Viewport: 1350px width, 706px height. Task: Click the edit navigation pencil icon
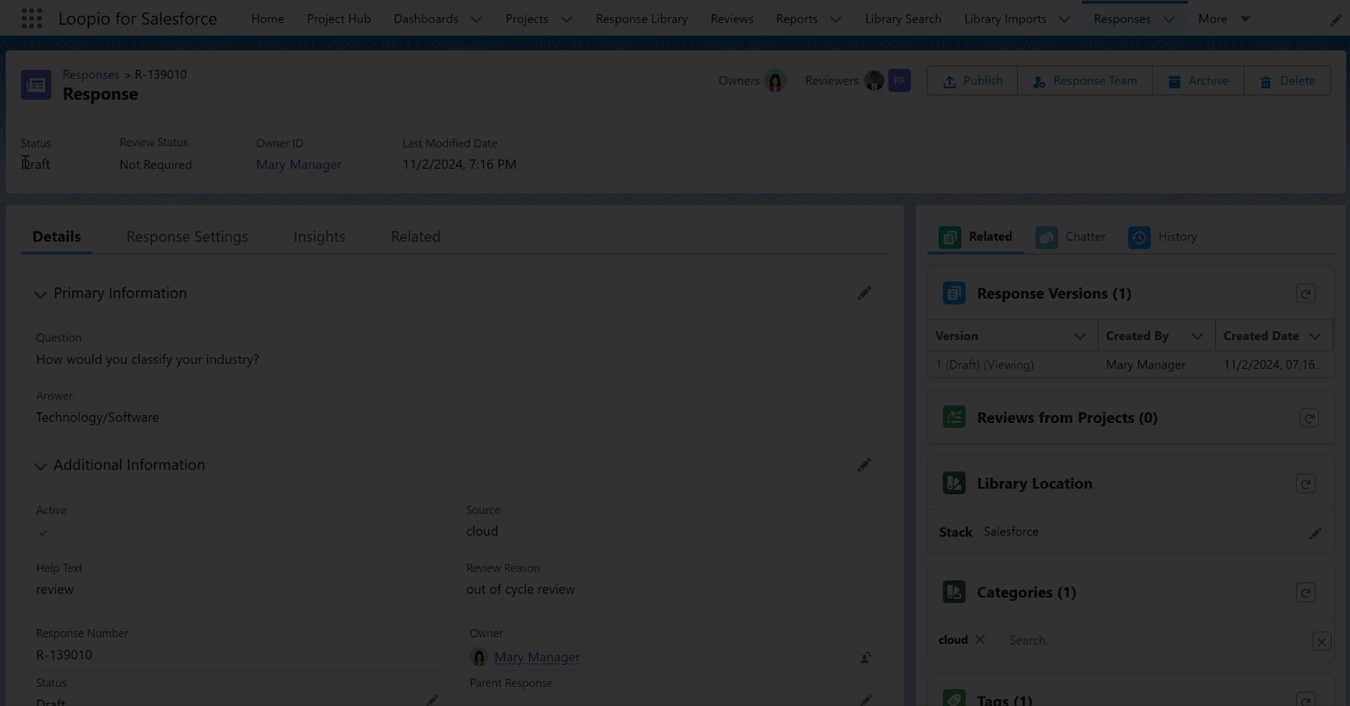point(1335,20)
